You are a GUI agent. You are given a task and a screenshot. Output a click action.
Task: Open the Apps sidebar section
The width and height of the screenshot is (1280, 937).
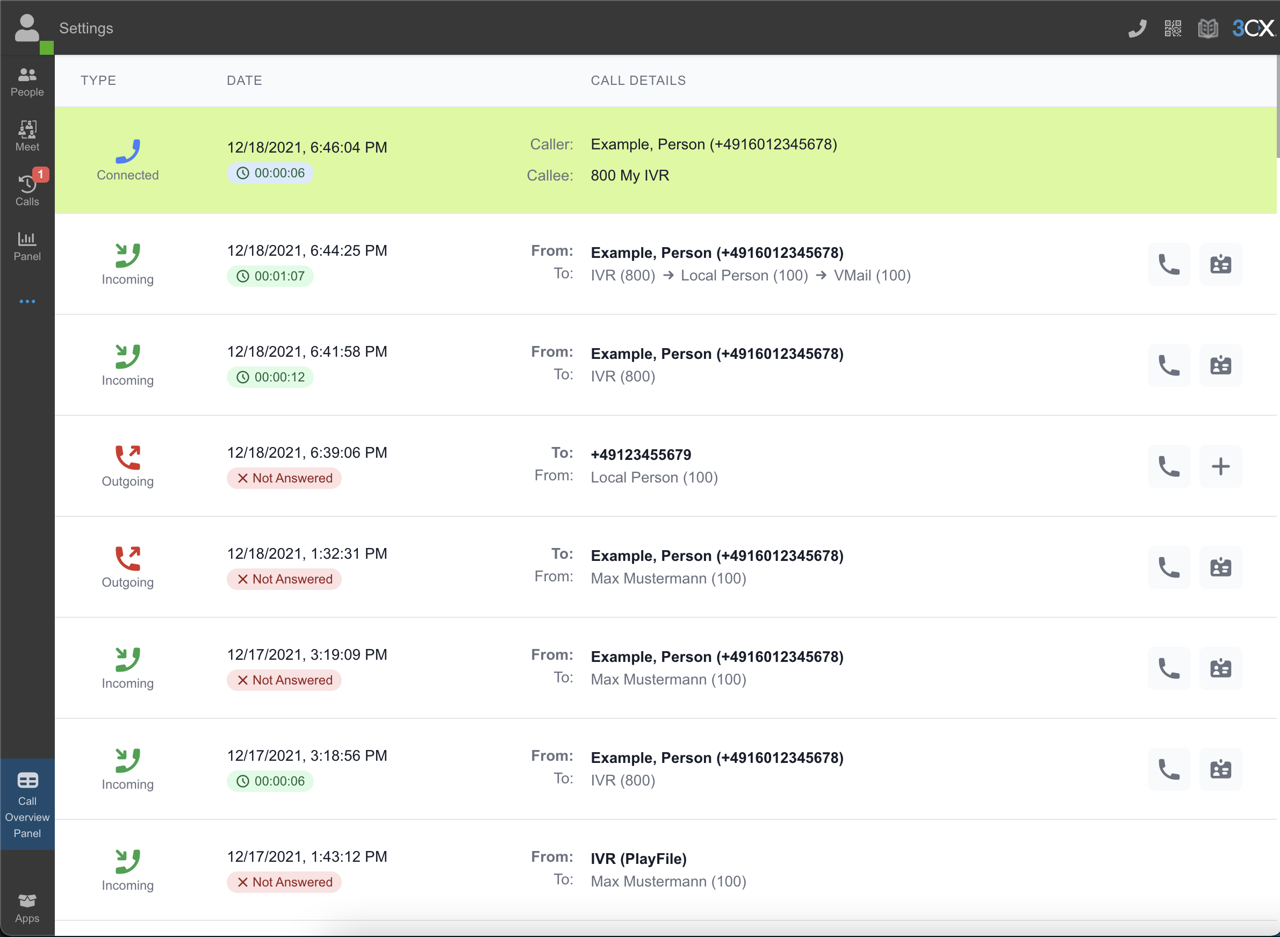[27, 908]
